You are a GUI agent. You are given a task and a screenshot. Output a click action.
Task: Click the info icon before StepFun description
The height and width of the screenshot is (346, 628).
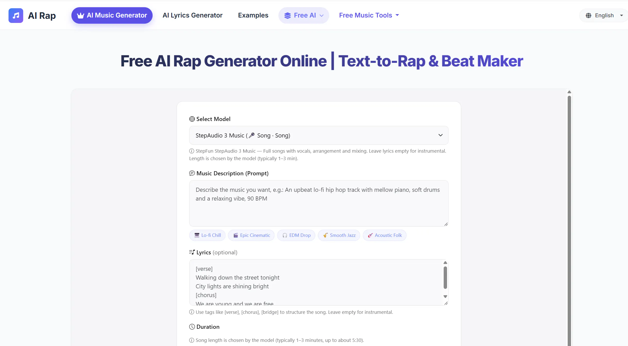coord(192,151)
